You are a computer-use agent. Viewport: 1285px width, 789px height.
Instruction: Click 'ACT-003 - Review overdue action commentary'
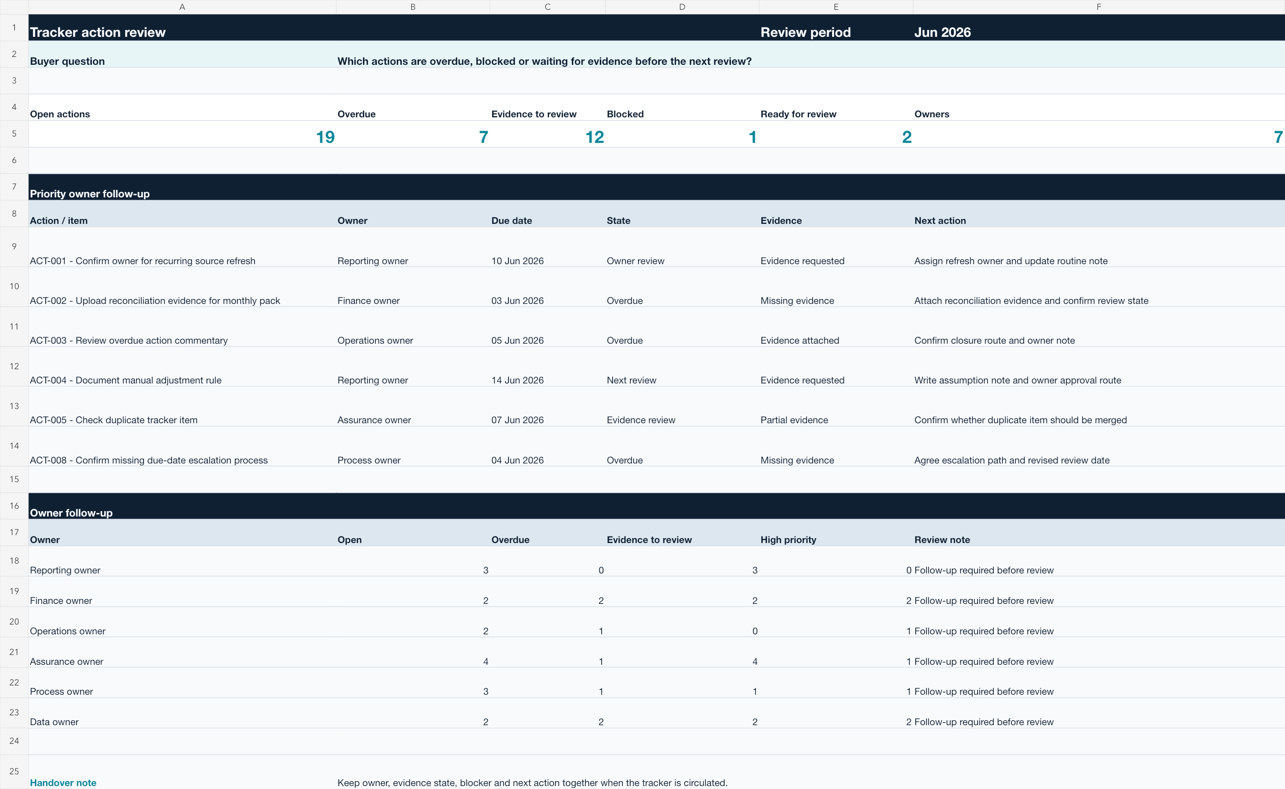(129, 340)
